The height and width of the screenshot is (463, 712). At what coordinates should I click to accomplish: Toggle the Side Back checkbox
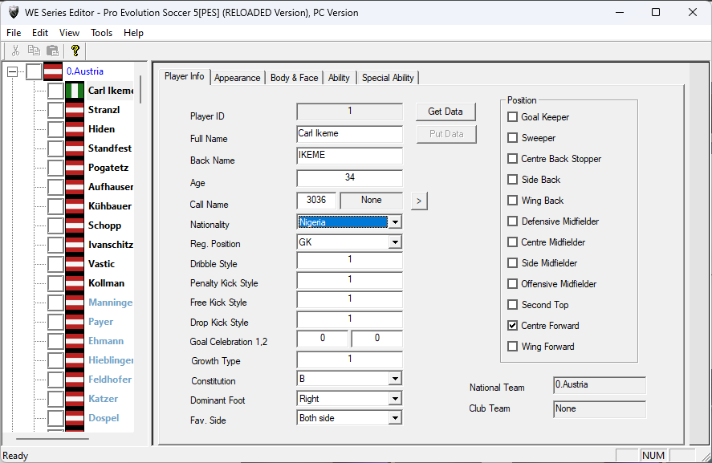[x=512, y=180]
